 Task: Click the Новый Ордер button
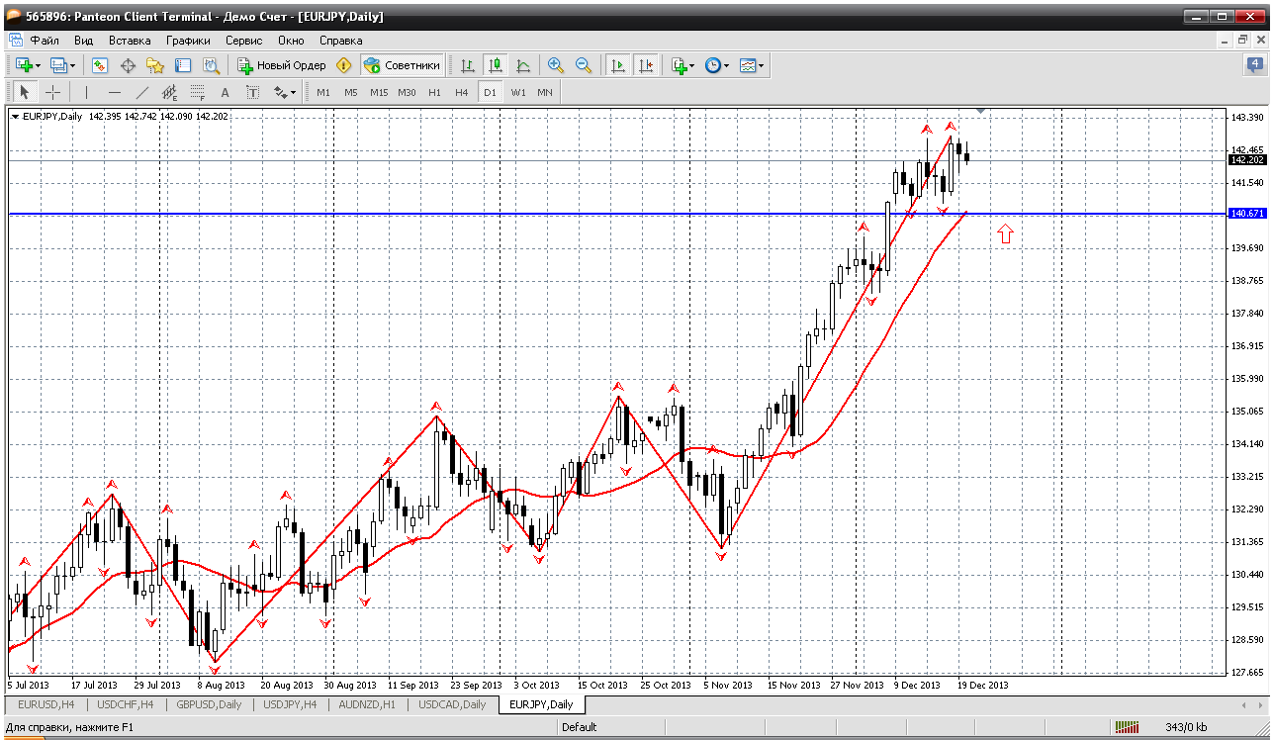pos(281,65)
